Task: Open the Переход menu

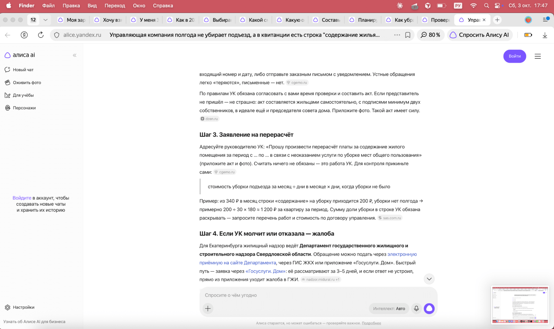Action: pos(115,6)
